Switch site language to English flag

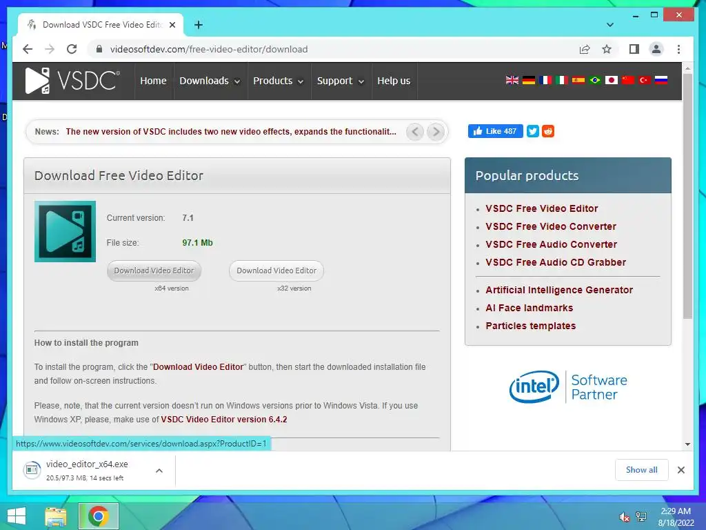pyautogui.click(x=512, y=80)
